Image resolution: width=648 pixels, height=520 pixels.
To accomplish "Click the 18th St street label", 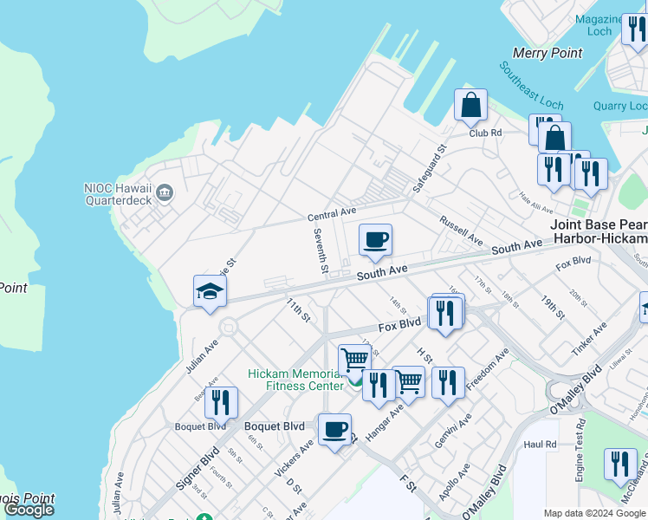I will click(x=510, y=300).
